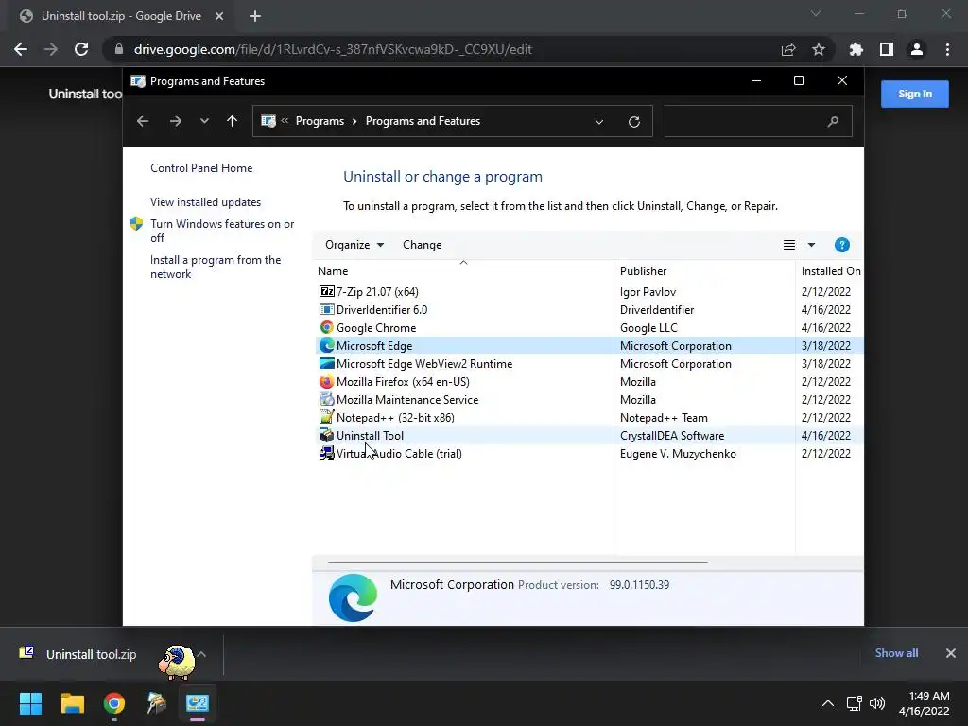The height and width of the screenshot is (726, 968).
Task: Click the Control Panel taskbar icon
Action: click(198, 703)
